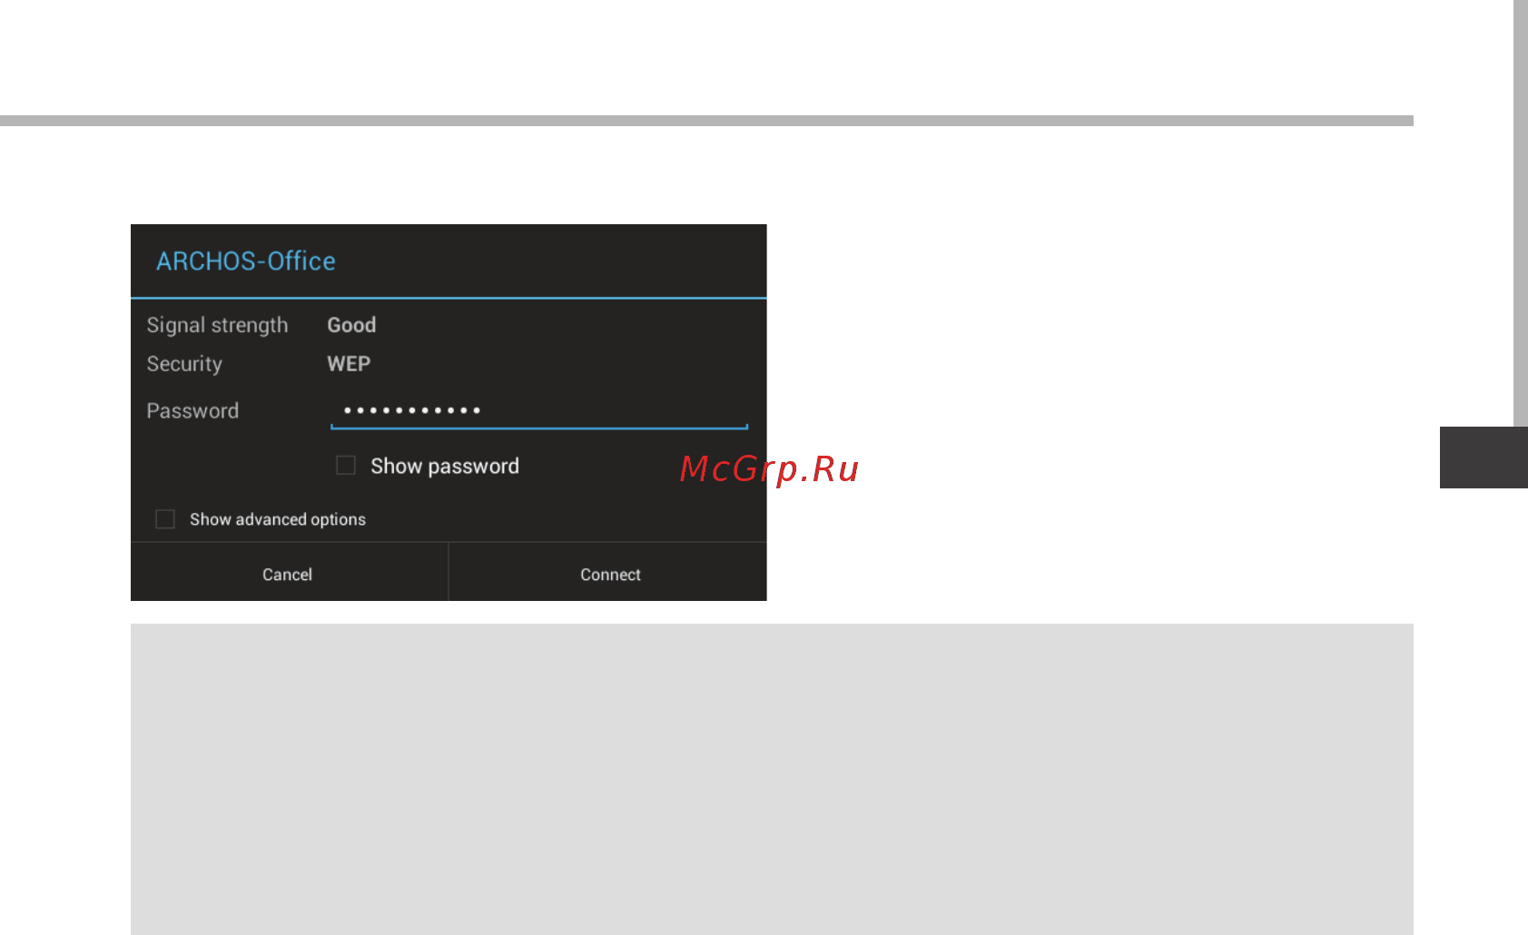
Task: Click the Show password label text
Action: point(445,467)
